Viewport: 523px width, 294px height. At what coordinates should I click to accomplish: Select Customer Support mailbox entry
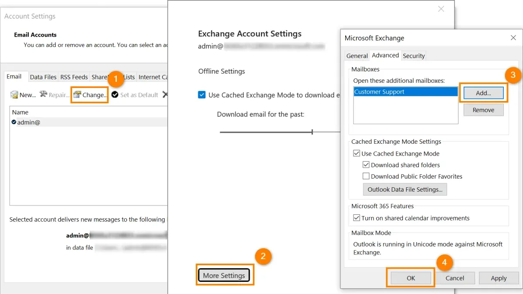[405, 92]
